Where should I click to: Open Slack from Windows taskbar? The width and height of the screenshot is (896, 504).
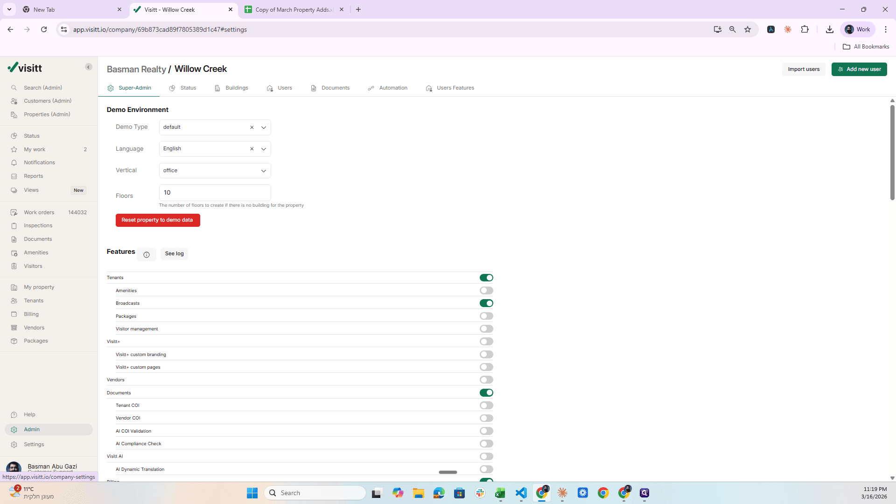click(x=480, y=493)
